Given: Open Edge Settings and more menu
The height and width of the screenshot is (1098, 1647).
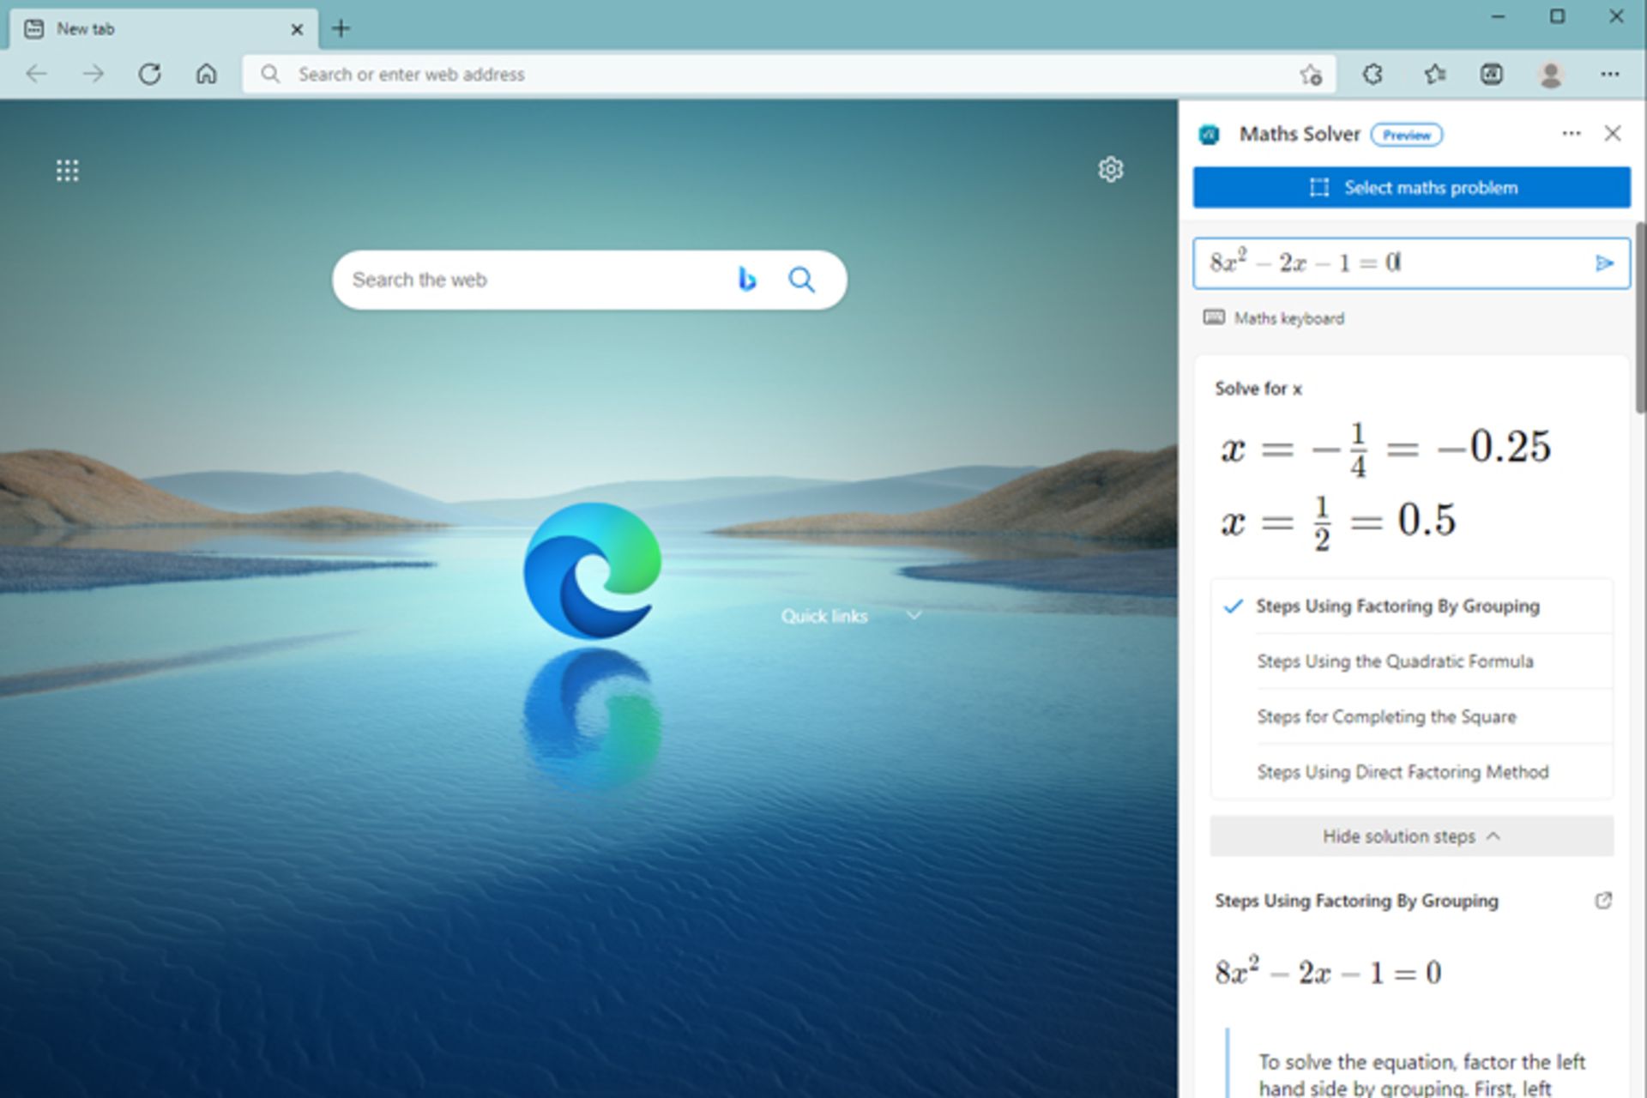Looking at the screenshot, I should pyautogui.click(x=1610, y=75).
